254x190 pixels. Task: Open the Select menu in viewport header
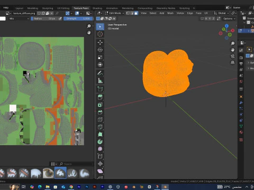click(x=153, y=13)
